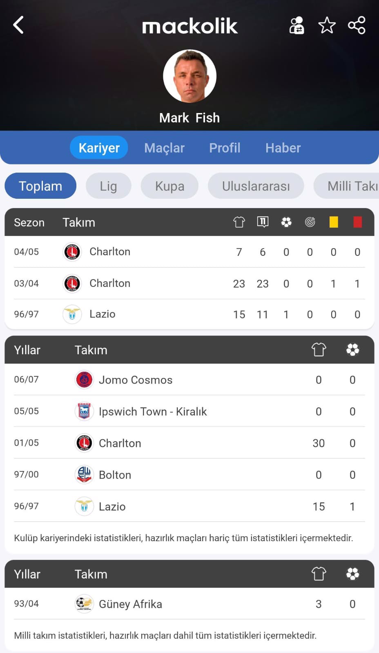The image size is (379, 653).
Task: Open the Profil tab
Action: pos(225,148)
